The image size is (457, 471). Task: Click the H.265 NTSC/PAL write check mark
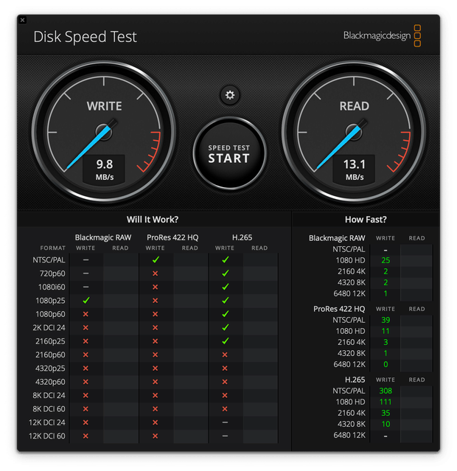pyautogui.click(x=225, y=260)
